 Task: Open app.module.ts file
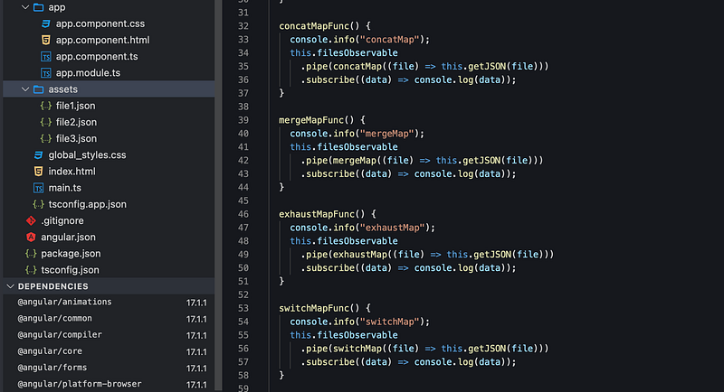(x=88, y=73)
